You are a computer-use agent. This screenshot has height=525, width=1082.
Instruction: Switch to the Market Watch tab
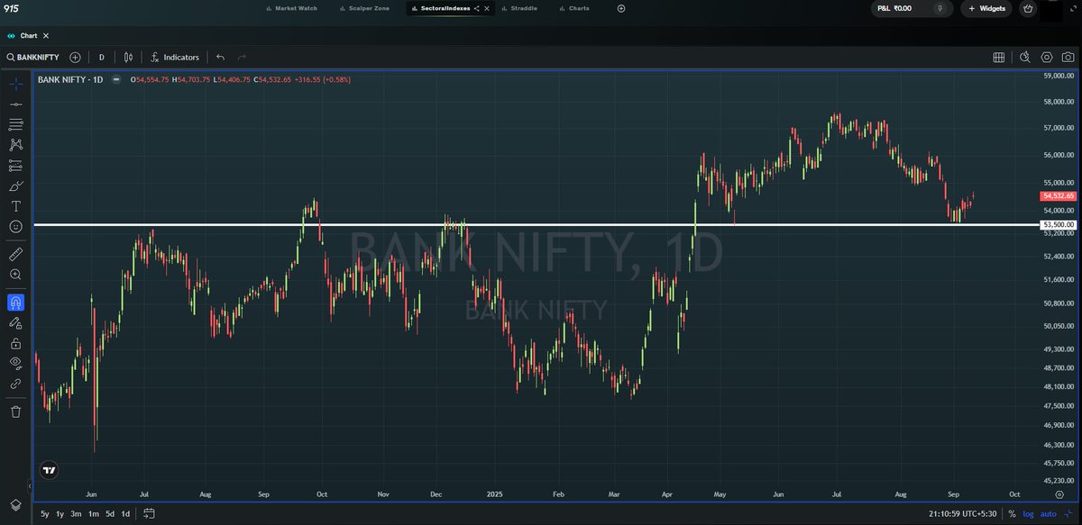[x=294, y=8]
